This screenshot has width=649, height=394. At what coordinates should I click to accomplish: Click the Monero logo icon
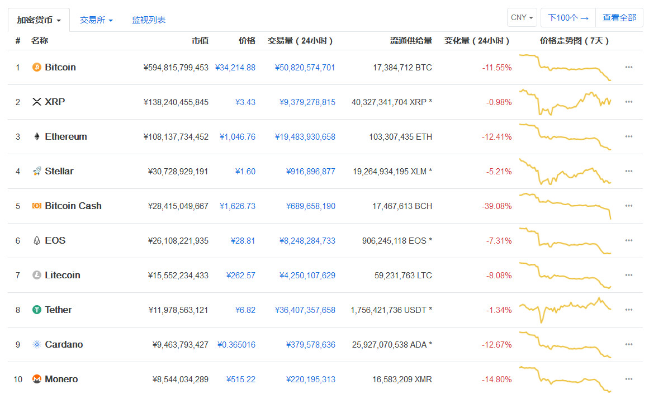coord(37,379)
